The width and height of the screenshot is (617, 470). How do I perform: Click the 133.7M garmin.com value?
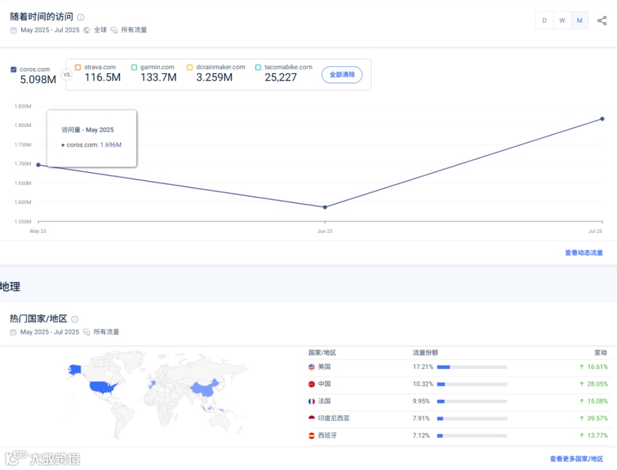pos(159,78)
